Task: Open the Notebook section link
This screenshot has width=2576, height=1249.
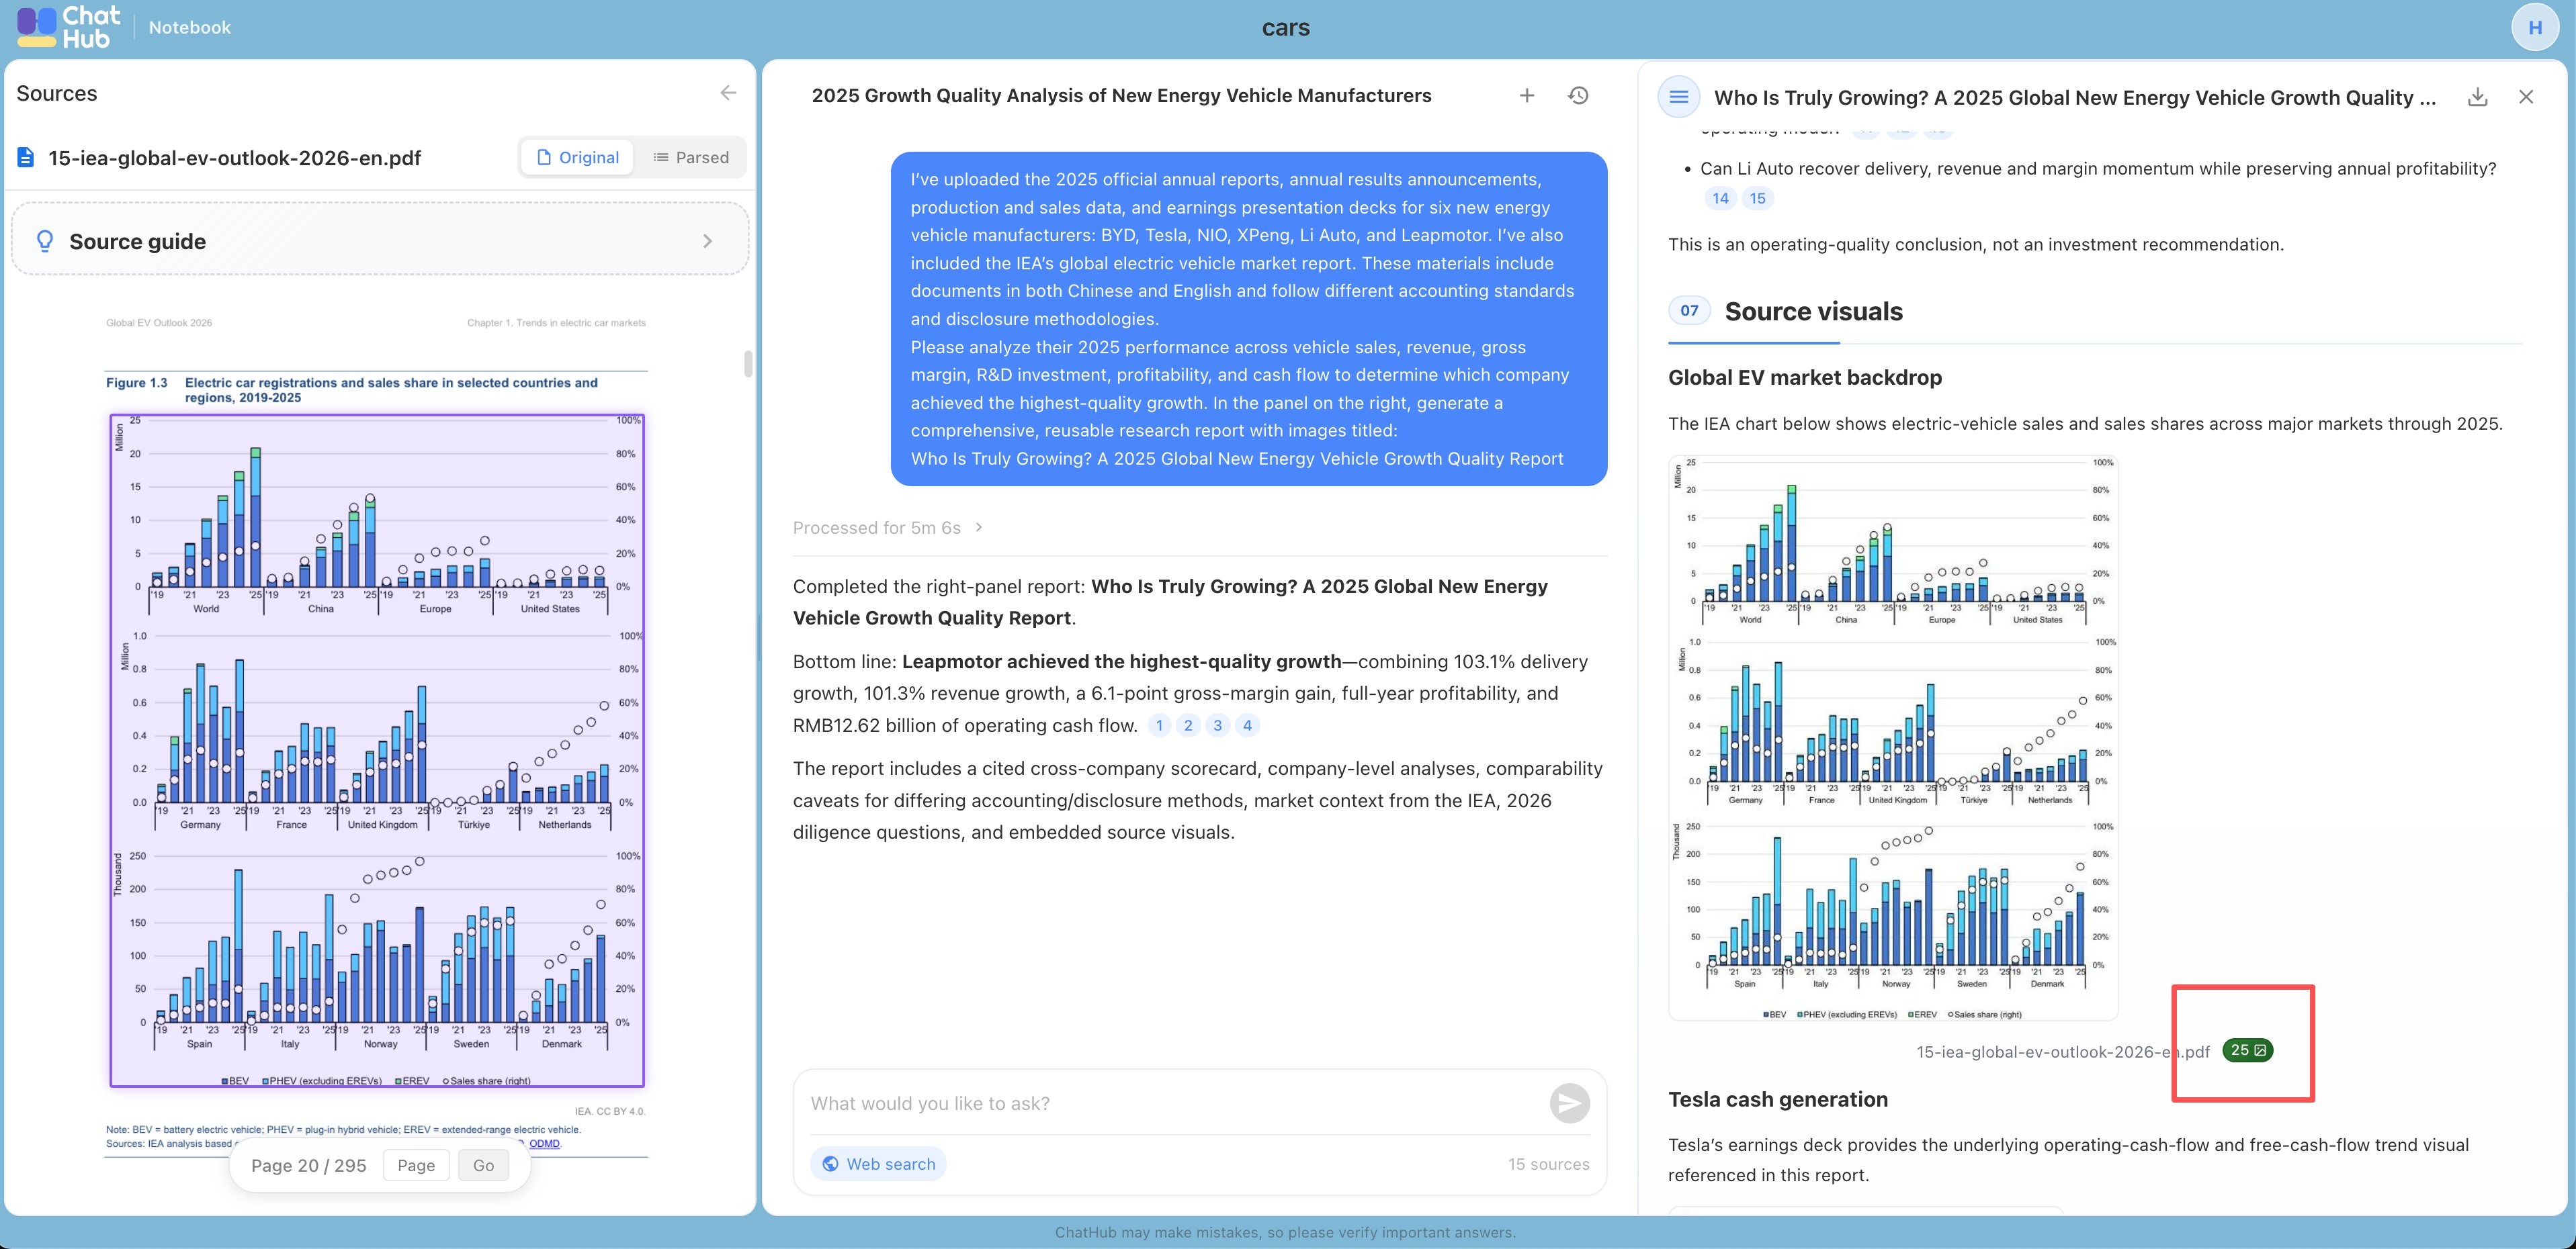Action: click(189, 28)
